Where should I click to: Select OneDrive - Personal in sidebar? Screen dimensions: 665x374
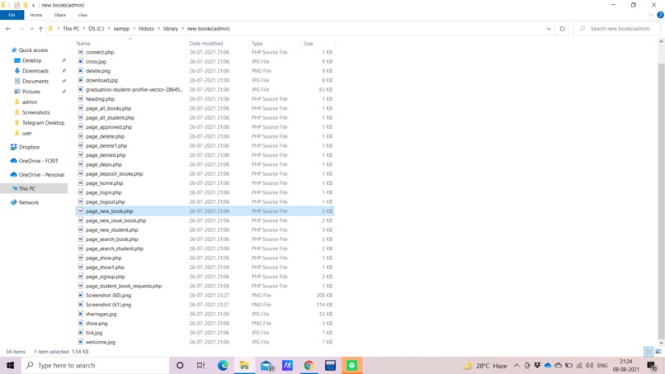41,174
